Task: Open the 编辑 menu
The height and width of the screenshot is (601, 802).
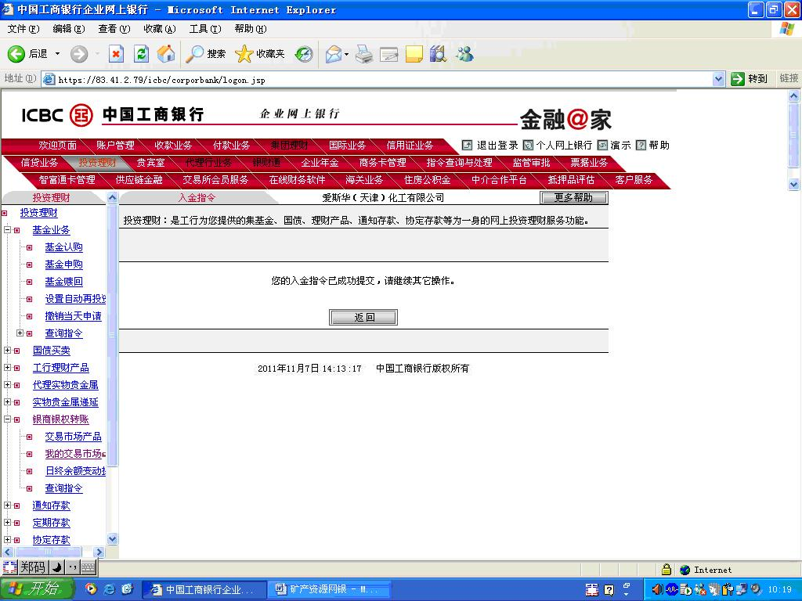Action: (69, 29)
